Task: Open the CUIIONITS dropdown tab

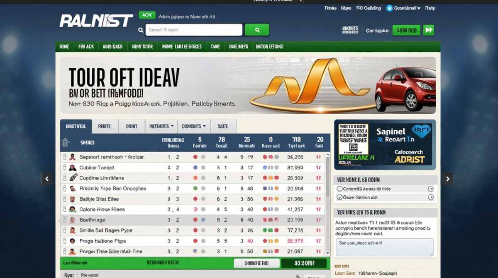Action: (x=194, y=126)
